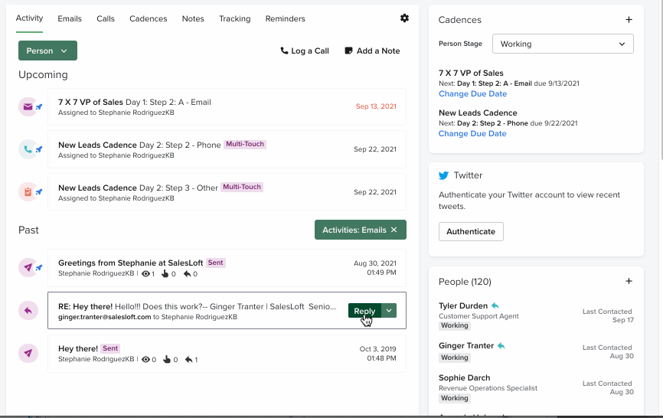Screen dimensions: 663x418
Task: Click views eye icon on Hey there! email
Action: click(146, 360)
